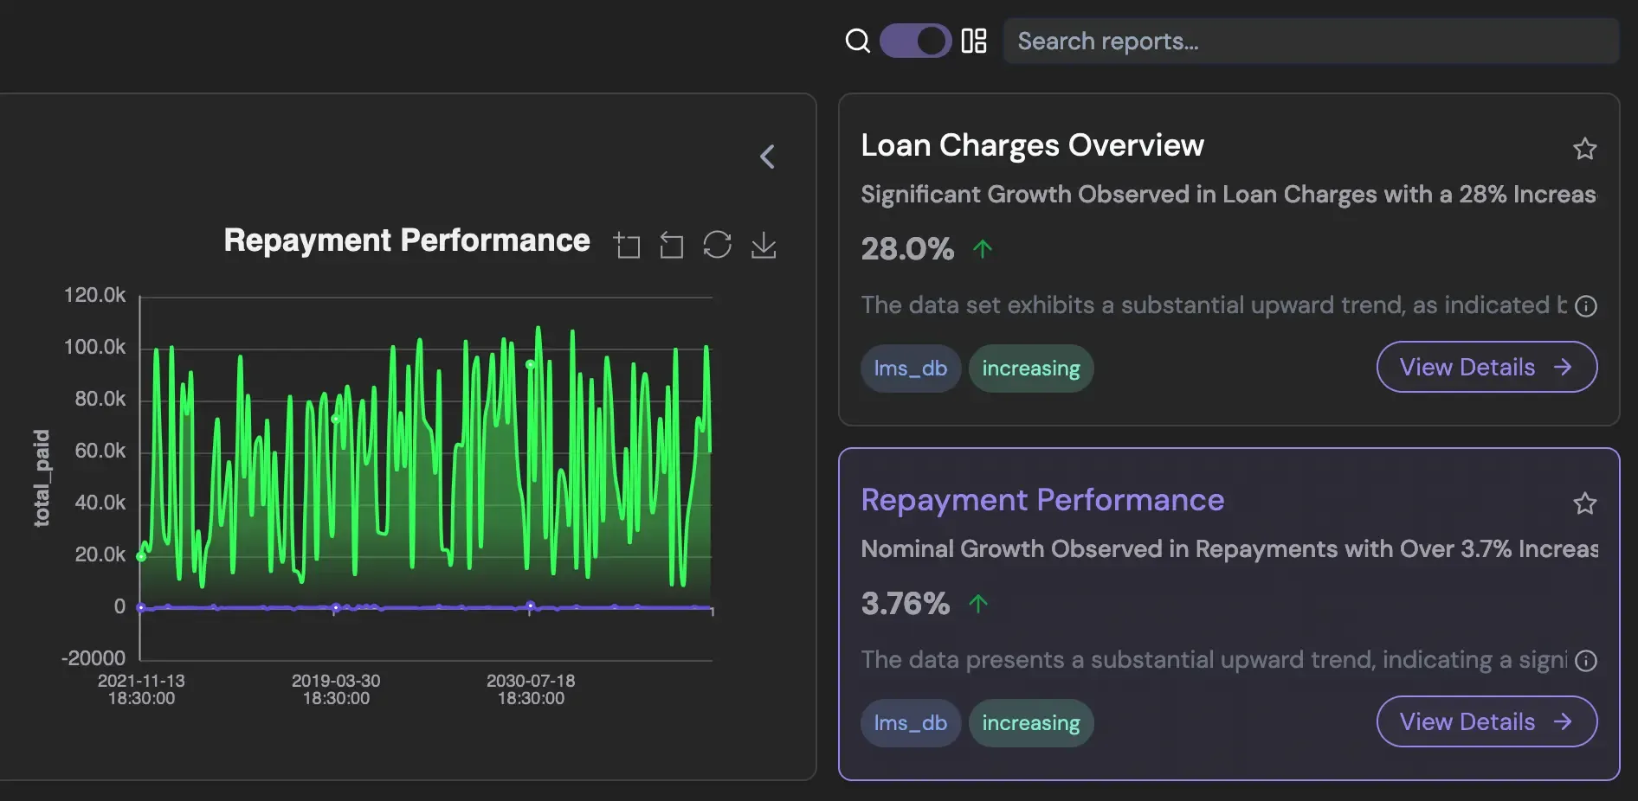
Task: Switch report layout using the grid icon
Action: tap(976, 40)
